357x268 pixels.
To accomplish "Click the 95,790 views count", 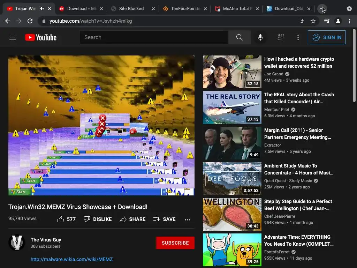I will tap(22, 218).
